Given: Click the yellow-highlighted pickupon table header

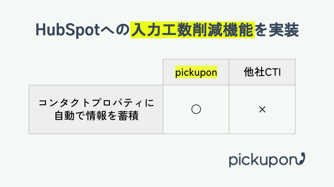Looking at the screenshot, I should [x=196, y=72].
